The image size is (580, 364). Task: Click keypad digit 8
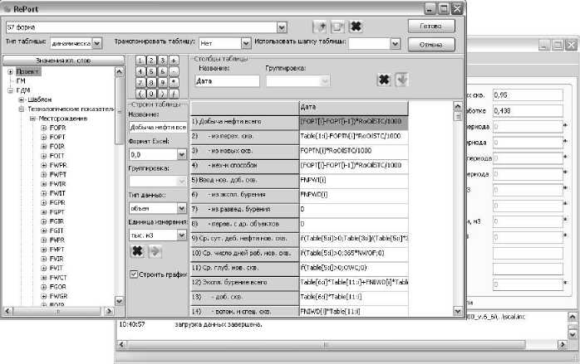tap(152, 83)
